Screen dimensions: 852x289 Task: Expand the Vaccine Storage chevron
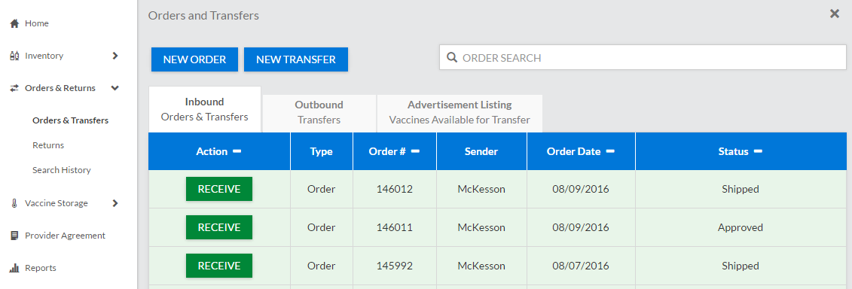[115, 203]
